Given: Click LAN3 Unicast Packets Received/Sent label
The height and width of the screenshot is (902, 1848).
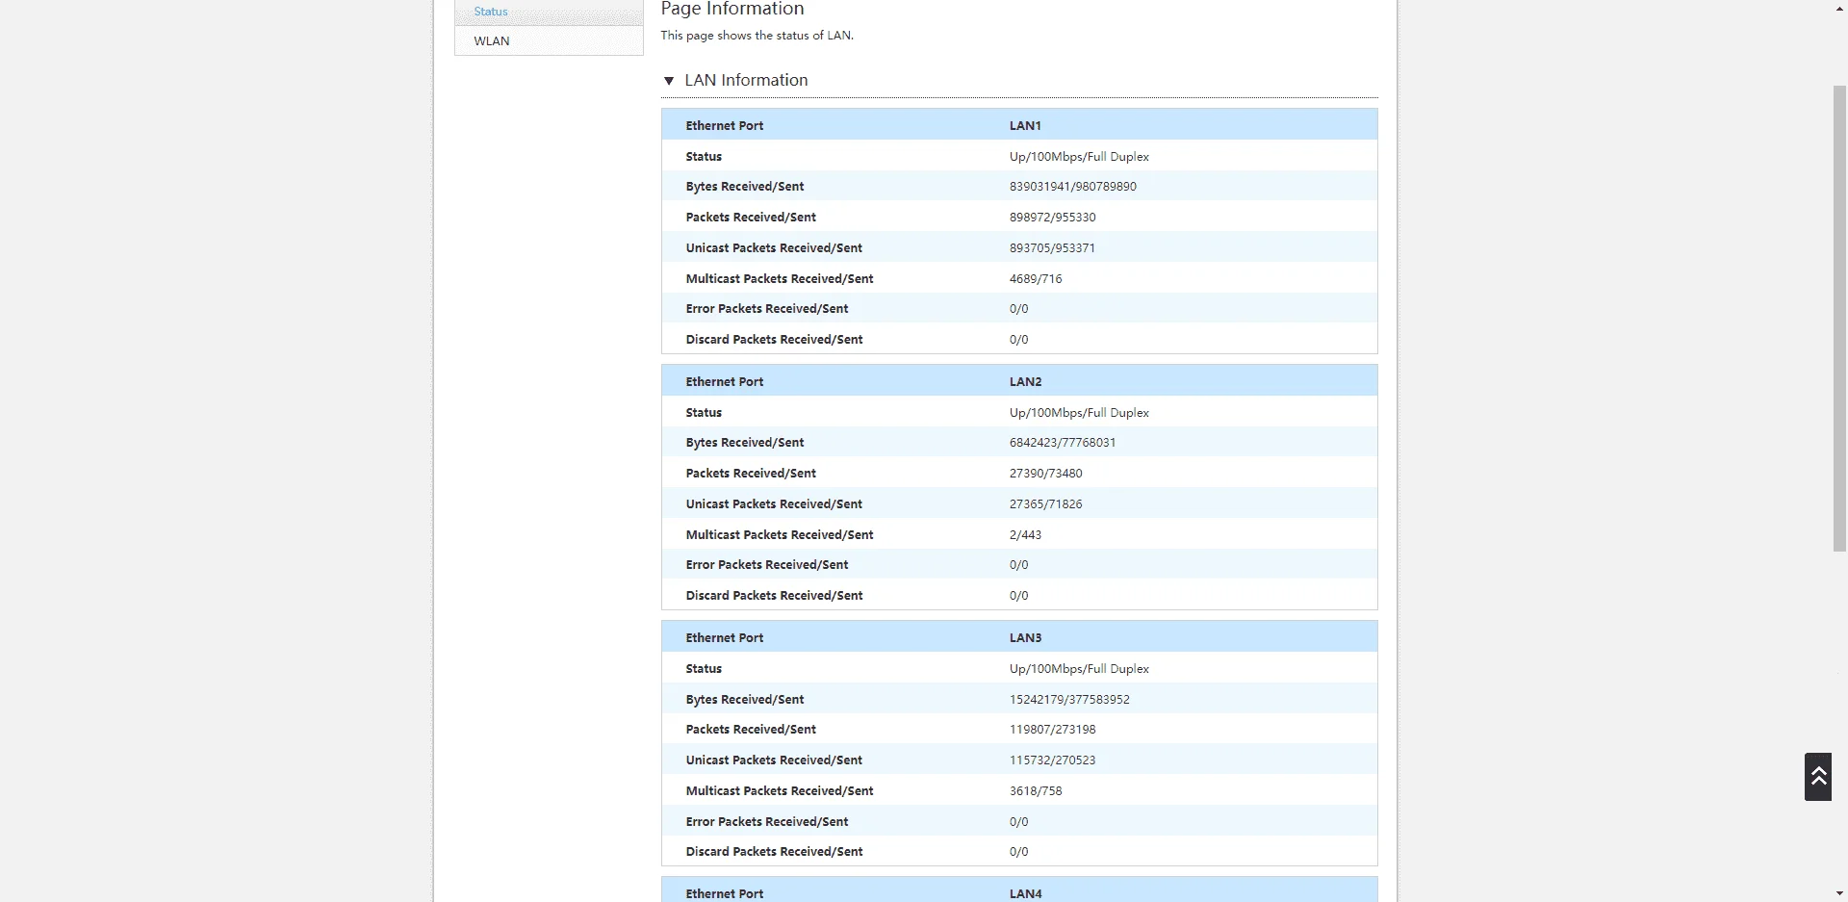Looking at the screenshot, I should coord(774,760).
